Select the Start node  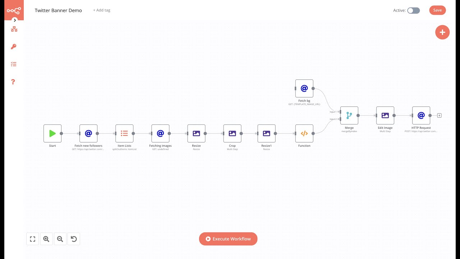click(x=52, y=133)
